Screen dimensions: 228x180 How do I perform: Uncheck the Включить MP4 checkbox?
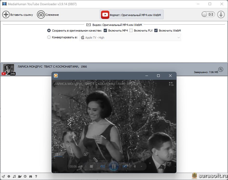click(x=105, y=31)
